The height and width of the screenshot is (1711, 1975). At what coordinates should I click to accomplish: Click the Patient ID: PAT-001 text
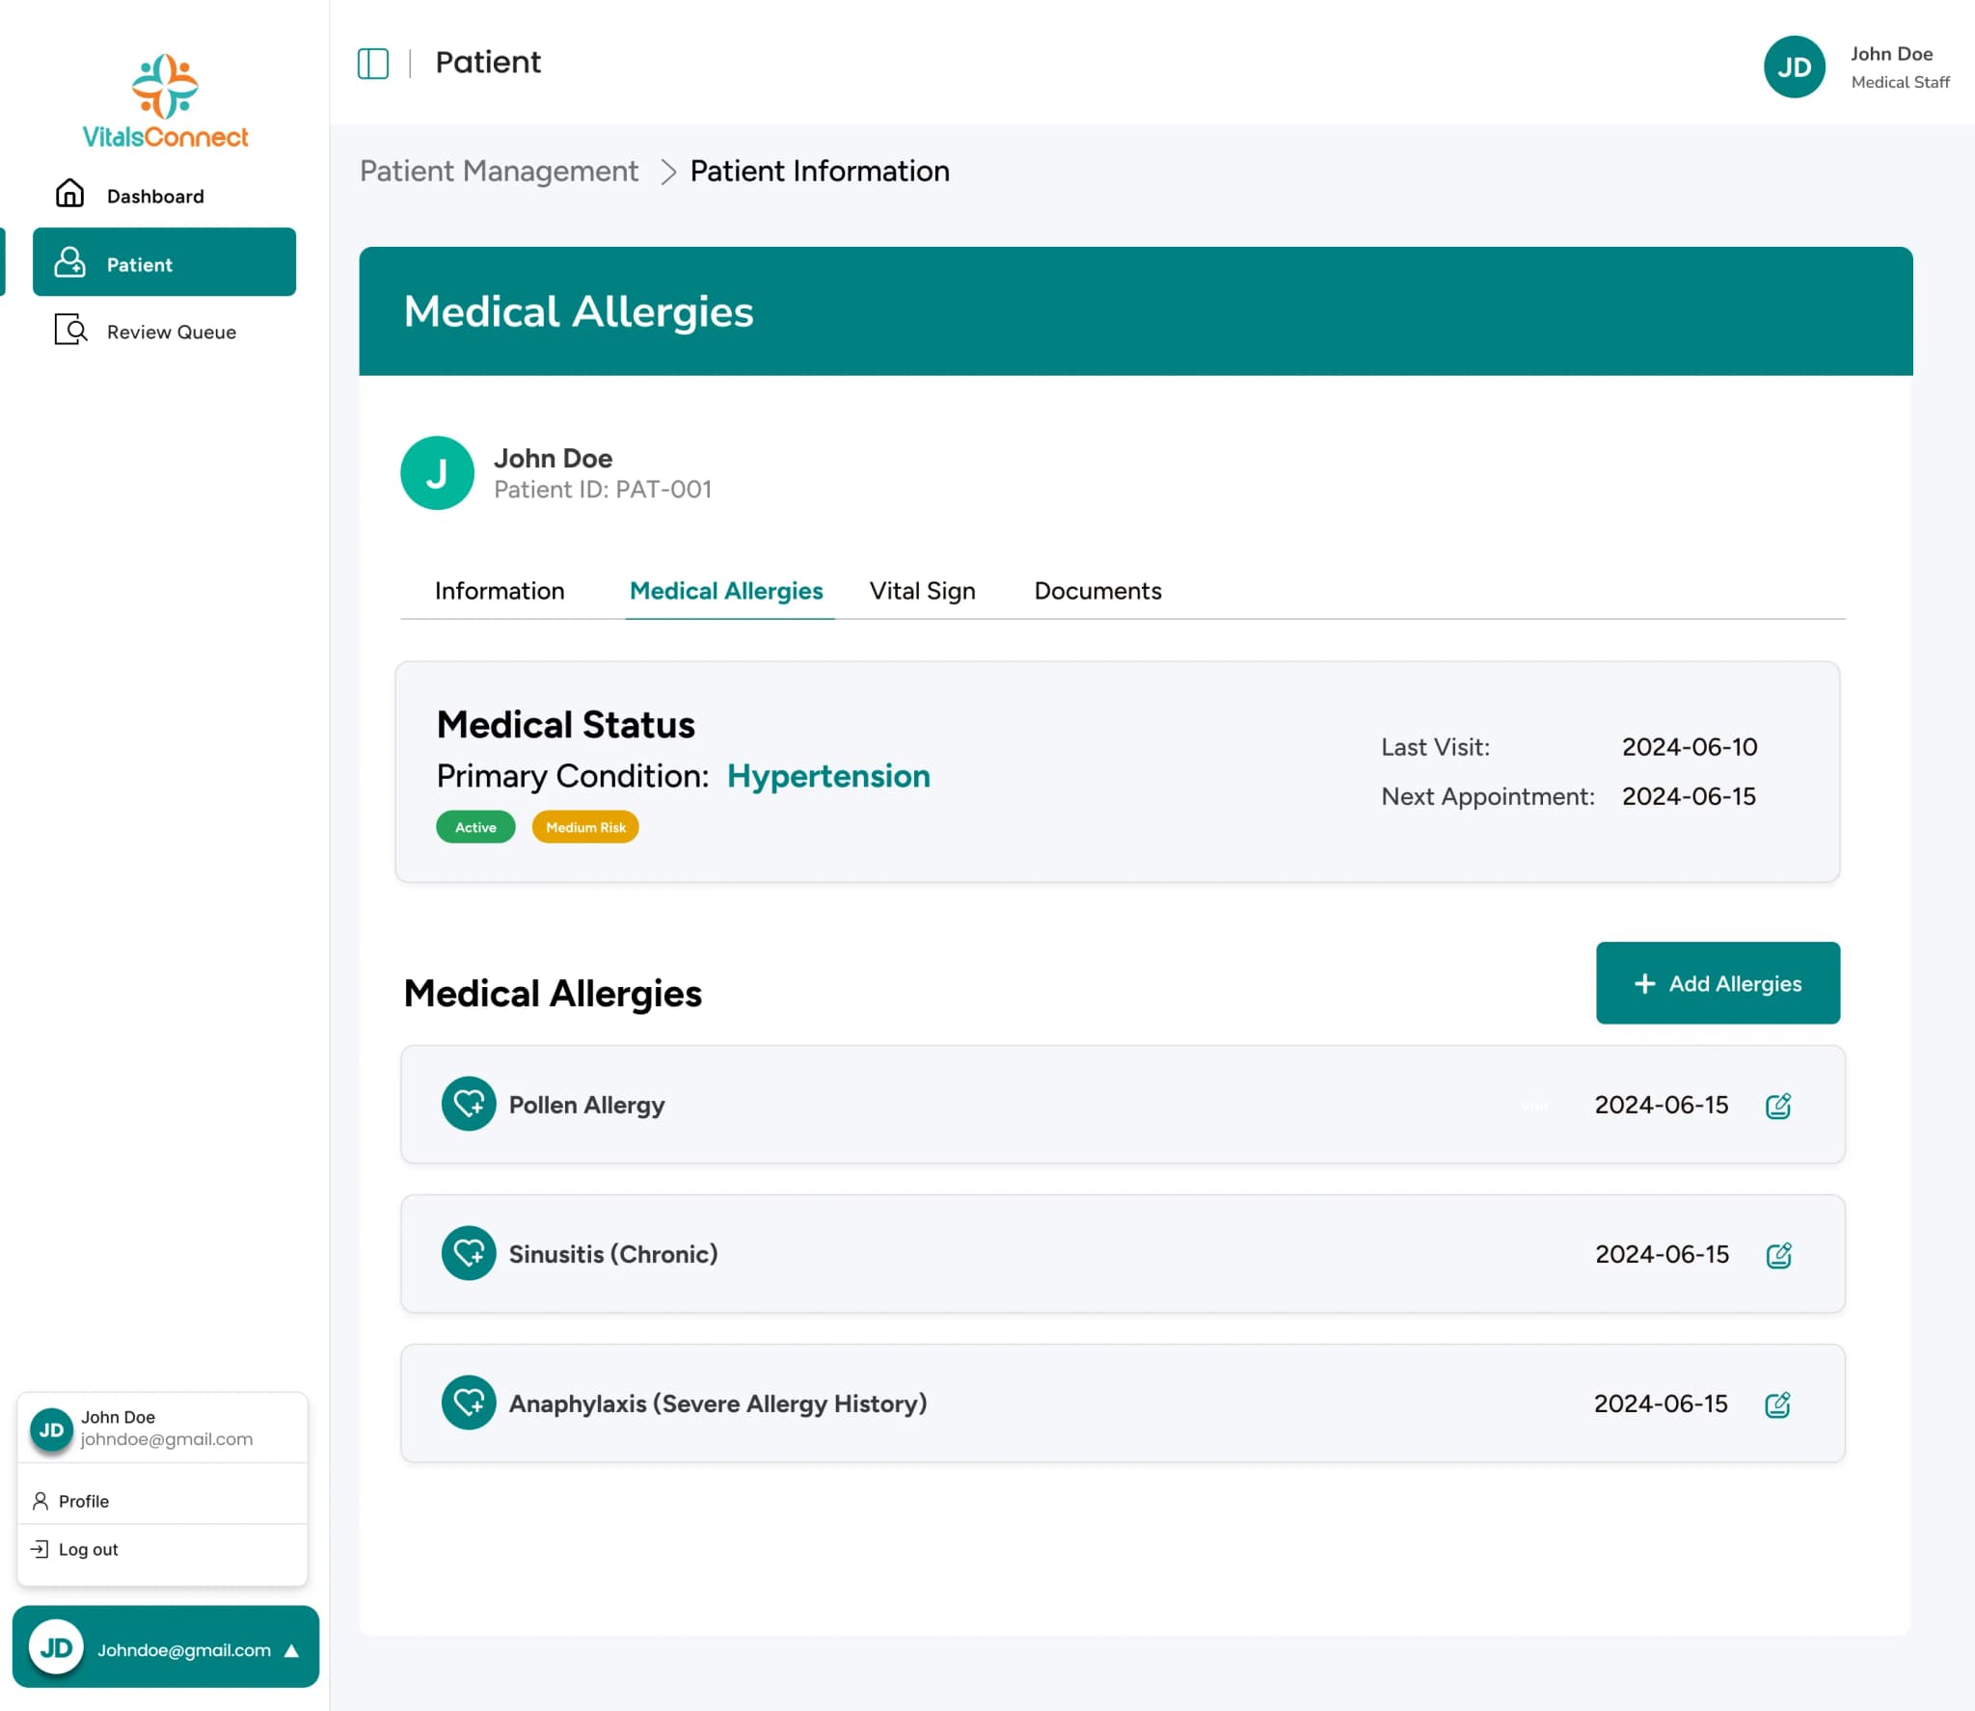603,490
